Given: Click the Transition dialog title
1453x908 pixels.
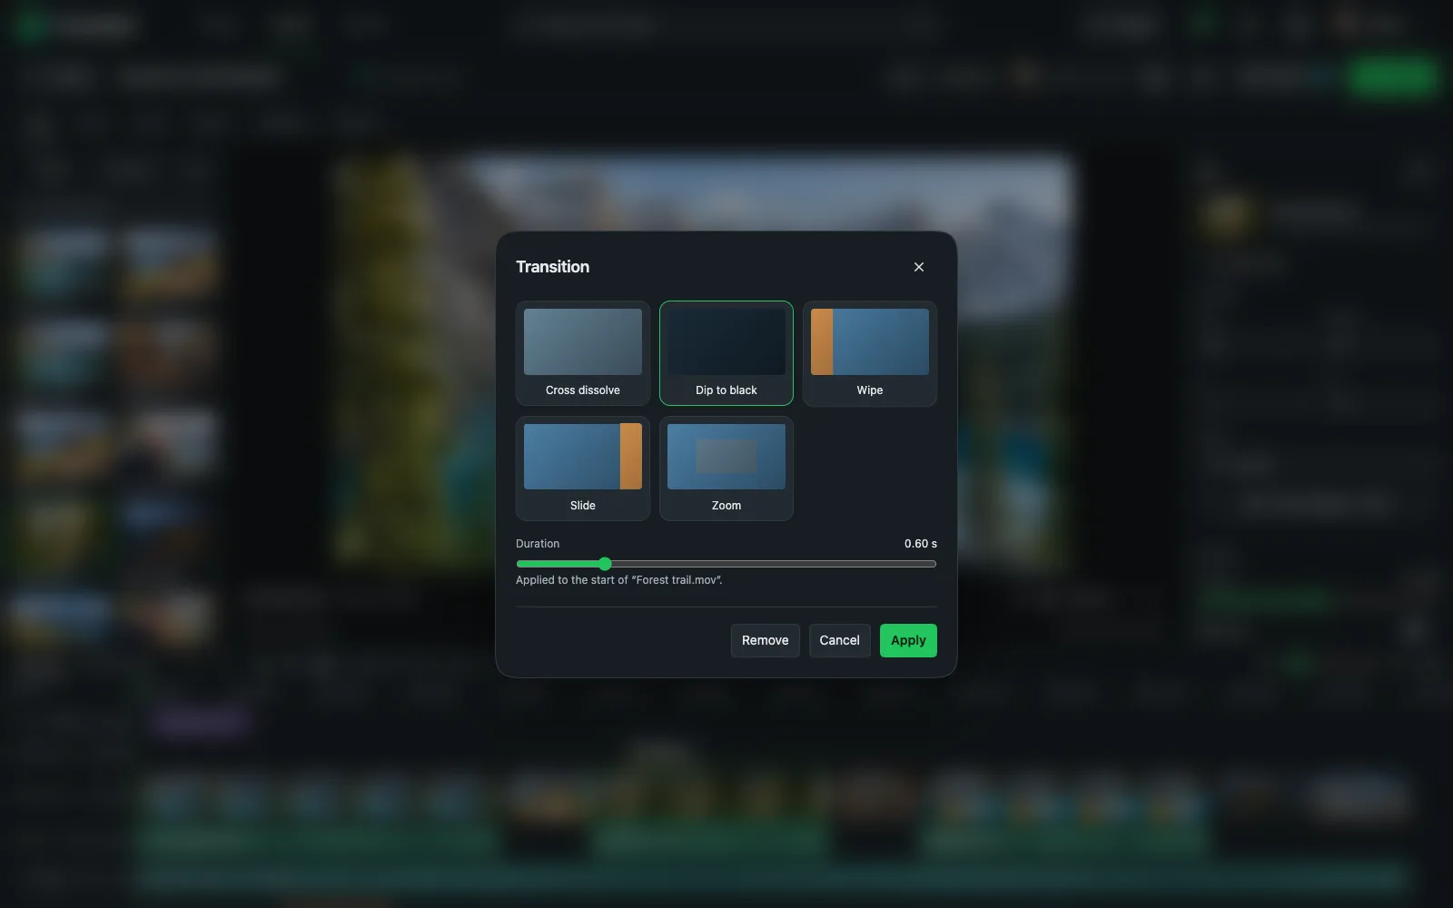Looking at the screenshot, I should click(552, 267).
